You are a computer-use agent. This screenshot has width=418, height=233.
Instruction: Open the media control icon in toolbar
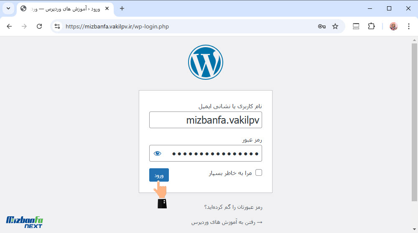click(x=356, y=26)
